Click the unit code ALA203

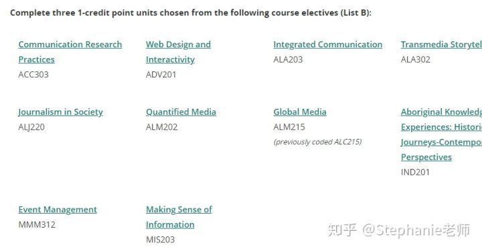288,59
